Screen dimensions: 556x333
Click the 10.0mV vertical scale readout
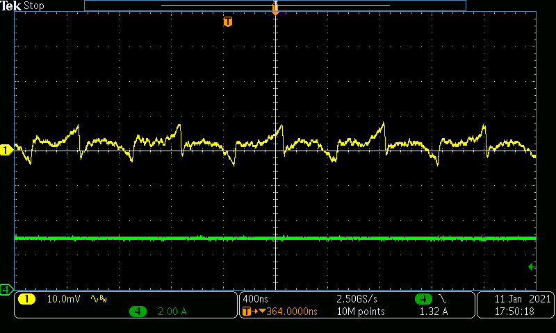(x=62, y=299)
